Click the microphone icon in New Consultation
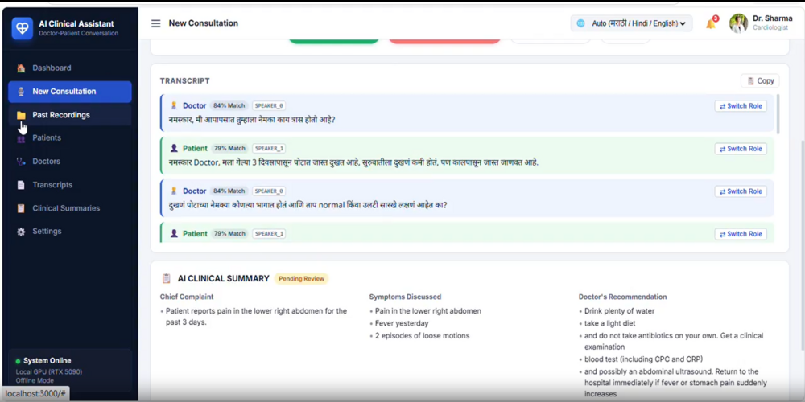Image resolution: width=805 pixels, height=402 pixels. pyautogui.click(x=21, y=92)
